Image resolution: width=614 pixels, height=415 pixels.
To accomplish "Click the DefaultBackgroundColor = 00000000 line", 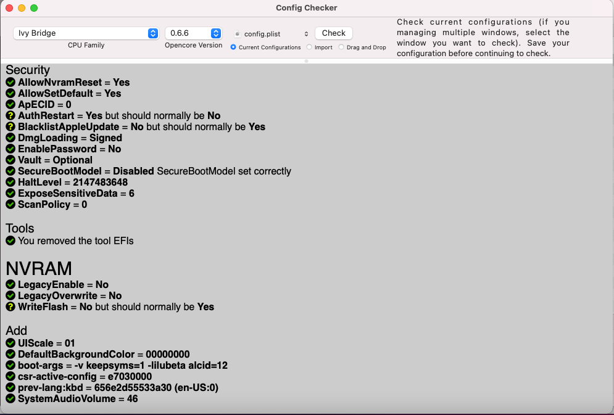I will pos(104,354).
